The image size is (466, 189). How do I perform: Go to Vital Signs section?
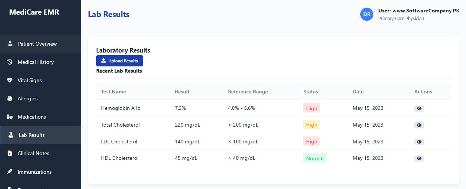30,80
